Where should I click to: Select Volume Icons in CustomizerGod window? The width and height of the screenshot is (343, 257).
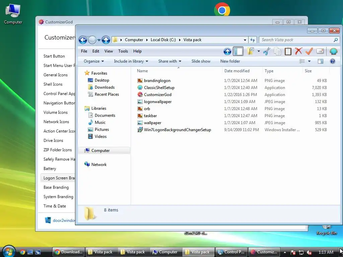[x=56, y=112]
